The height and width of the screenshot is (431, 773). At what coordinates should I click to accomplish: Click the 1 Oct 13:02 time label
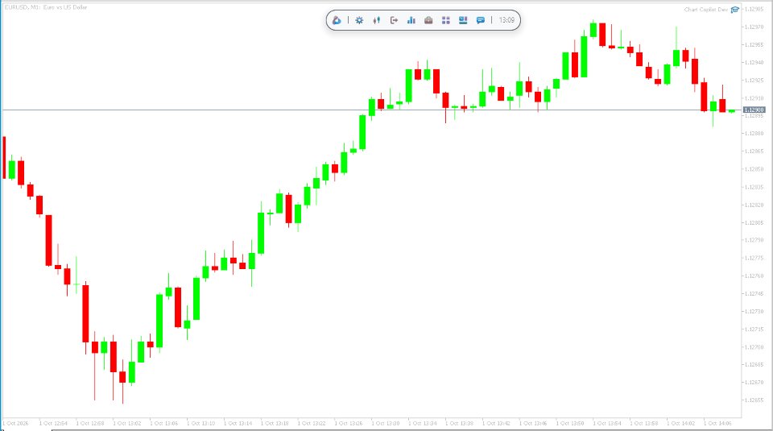(x=127, y=423)
